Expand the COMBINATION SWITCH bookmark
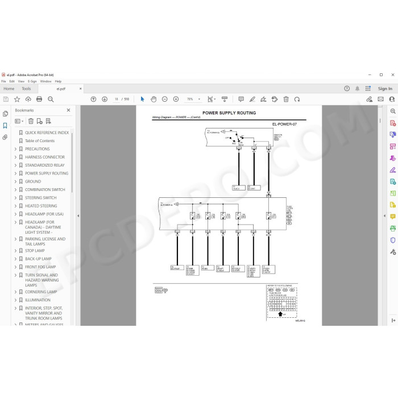The image size is (398, 398). 15,189
